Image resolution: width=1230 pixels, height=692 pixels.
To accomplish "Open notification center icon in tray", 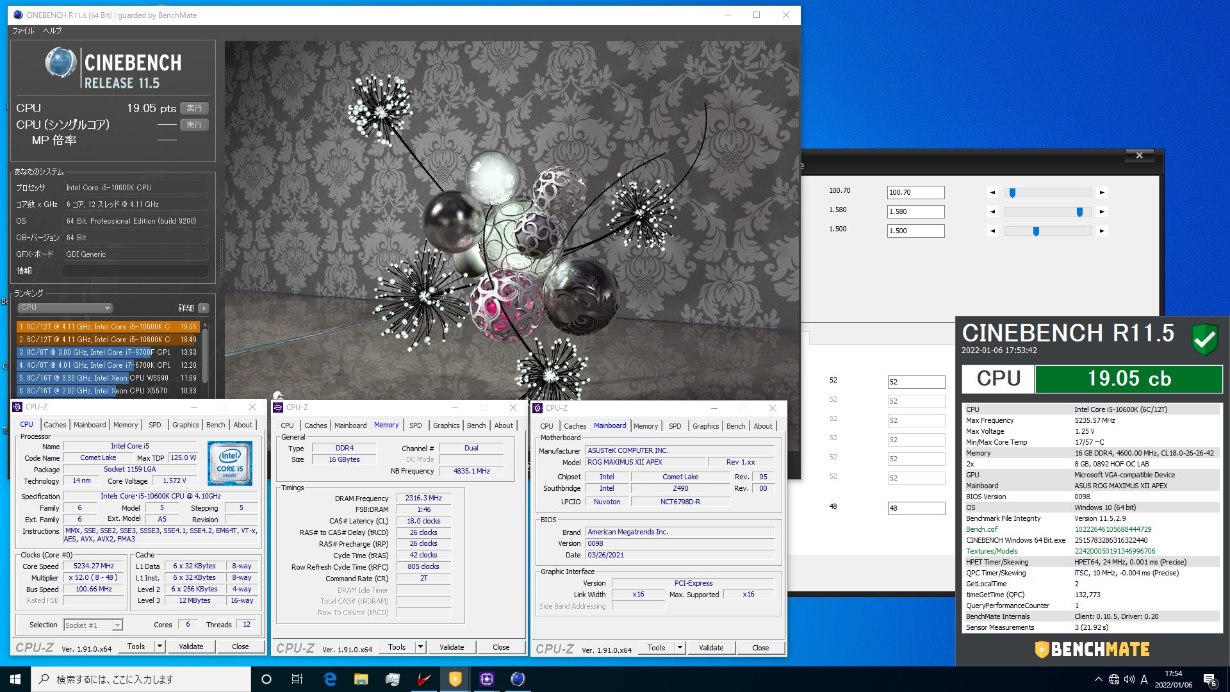I will [x=1209, y=679].
